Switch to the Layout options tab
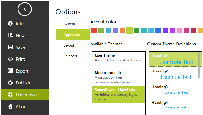The image size is (203, 115). tap(73, 45)
